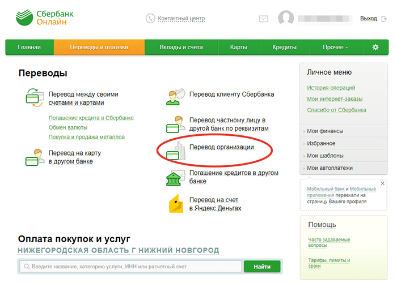Click icon for Перевод клиенту Сбербанка

tap(176, 97)
